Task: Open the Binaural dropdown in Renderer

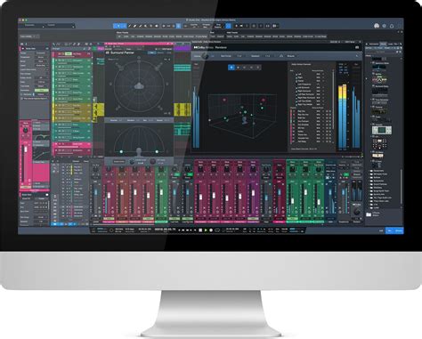Action: [291, 56]
